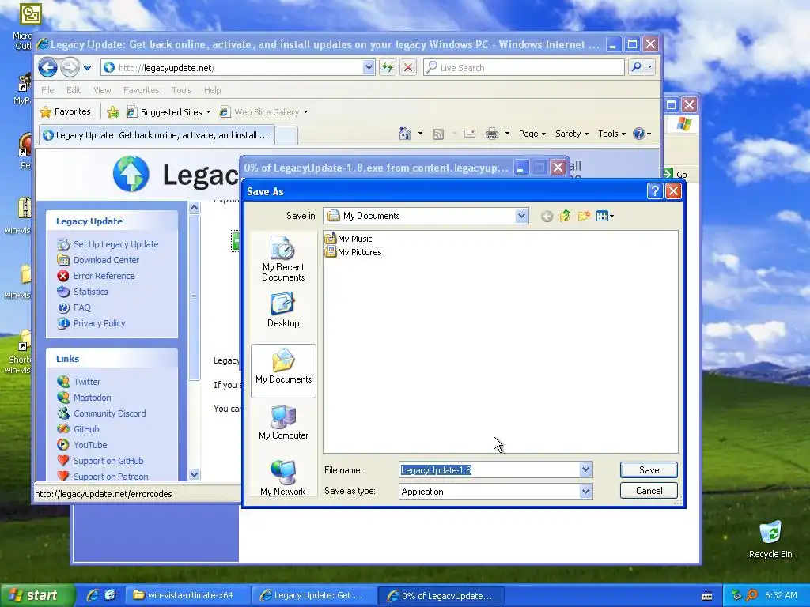810x607 pixels.
Task: Go to My Network in places bar
Action: coord(283,478)
